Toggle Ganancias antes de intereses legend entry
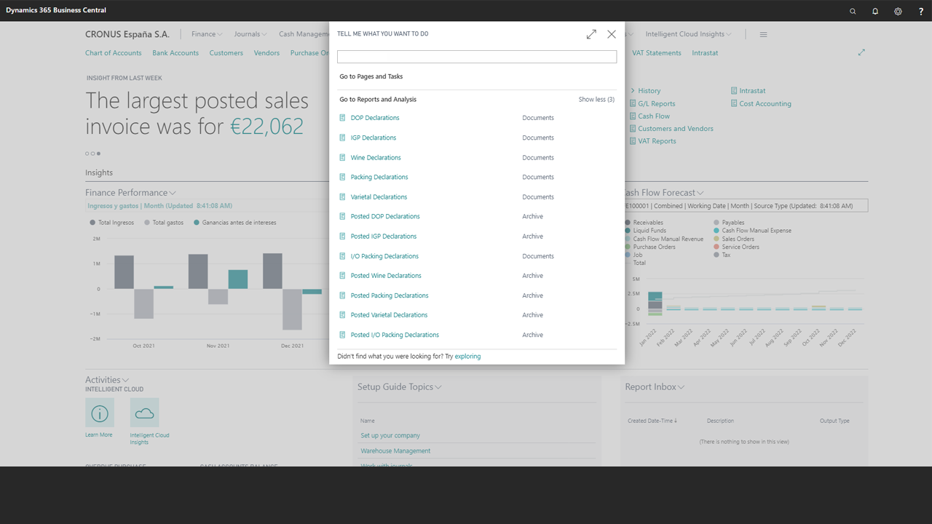The image size is (932, 524). pos(235,223)
